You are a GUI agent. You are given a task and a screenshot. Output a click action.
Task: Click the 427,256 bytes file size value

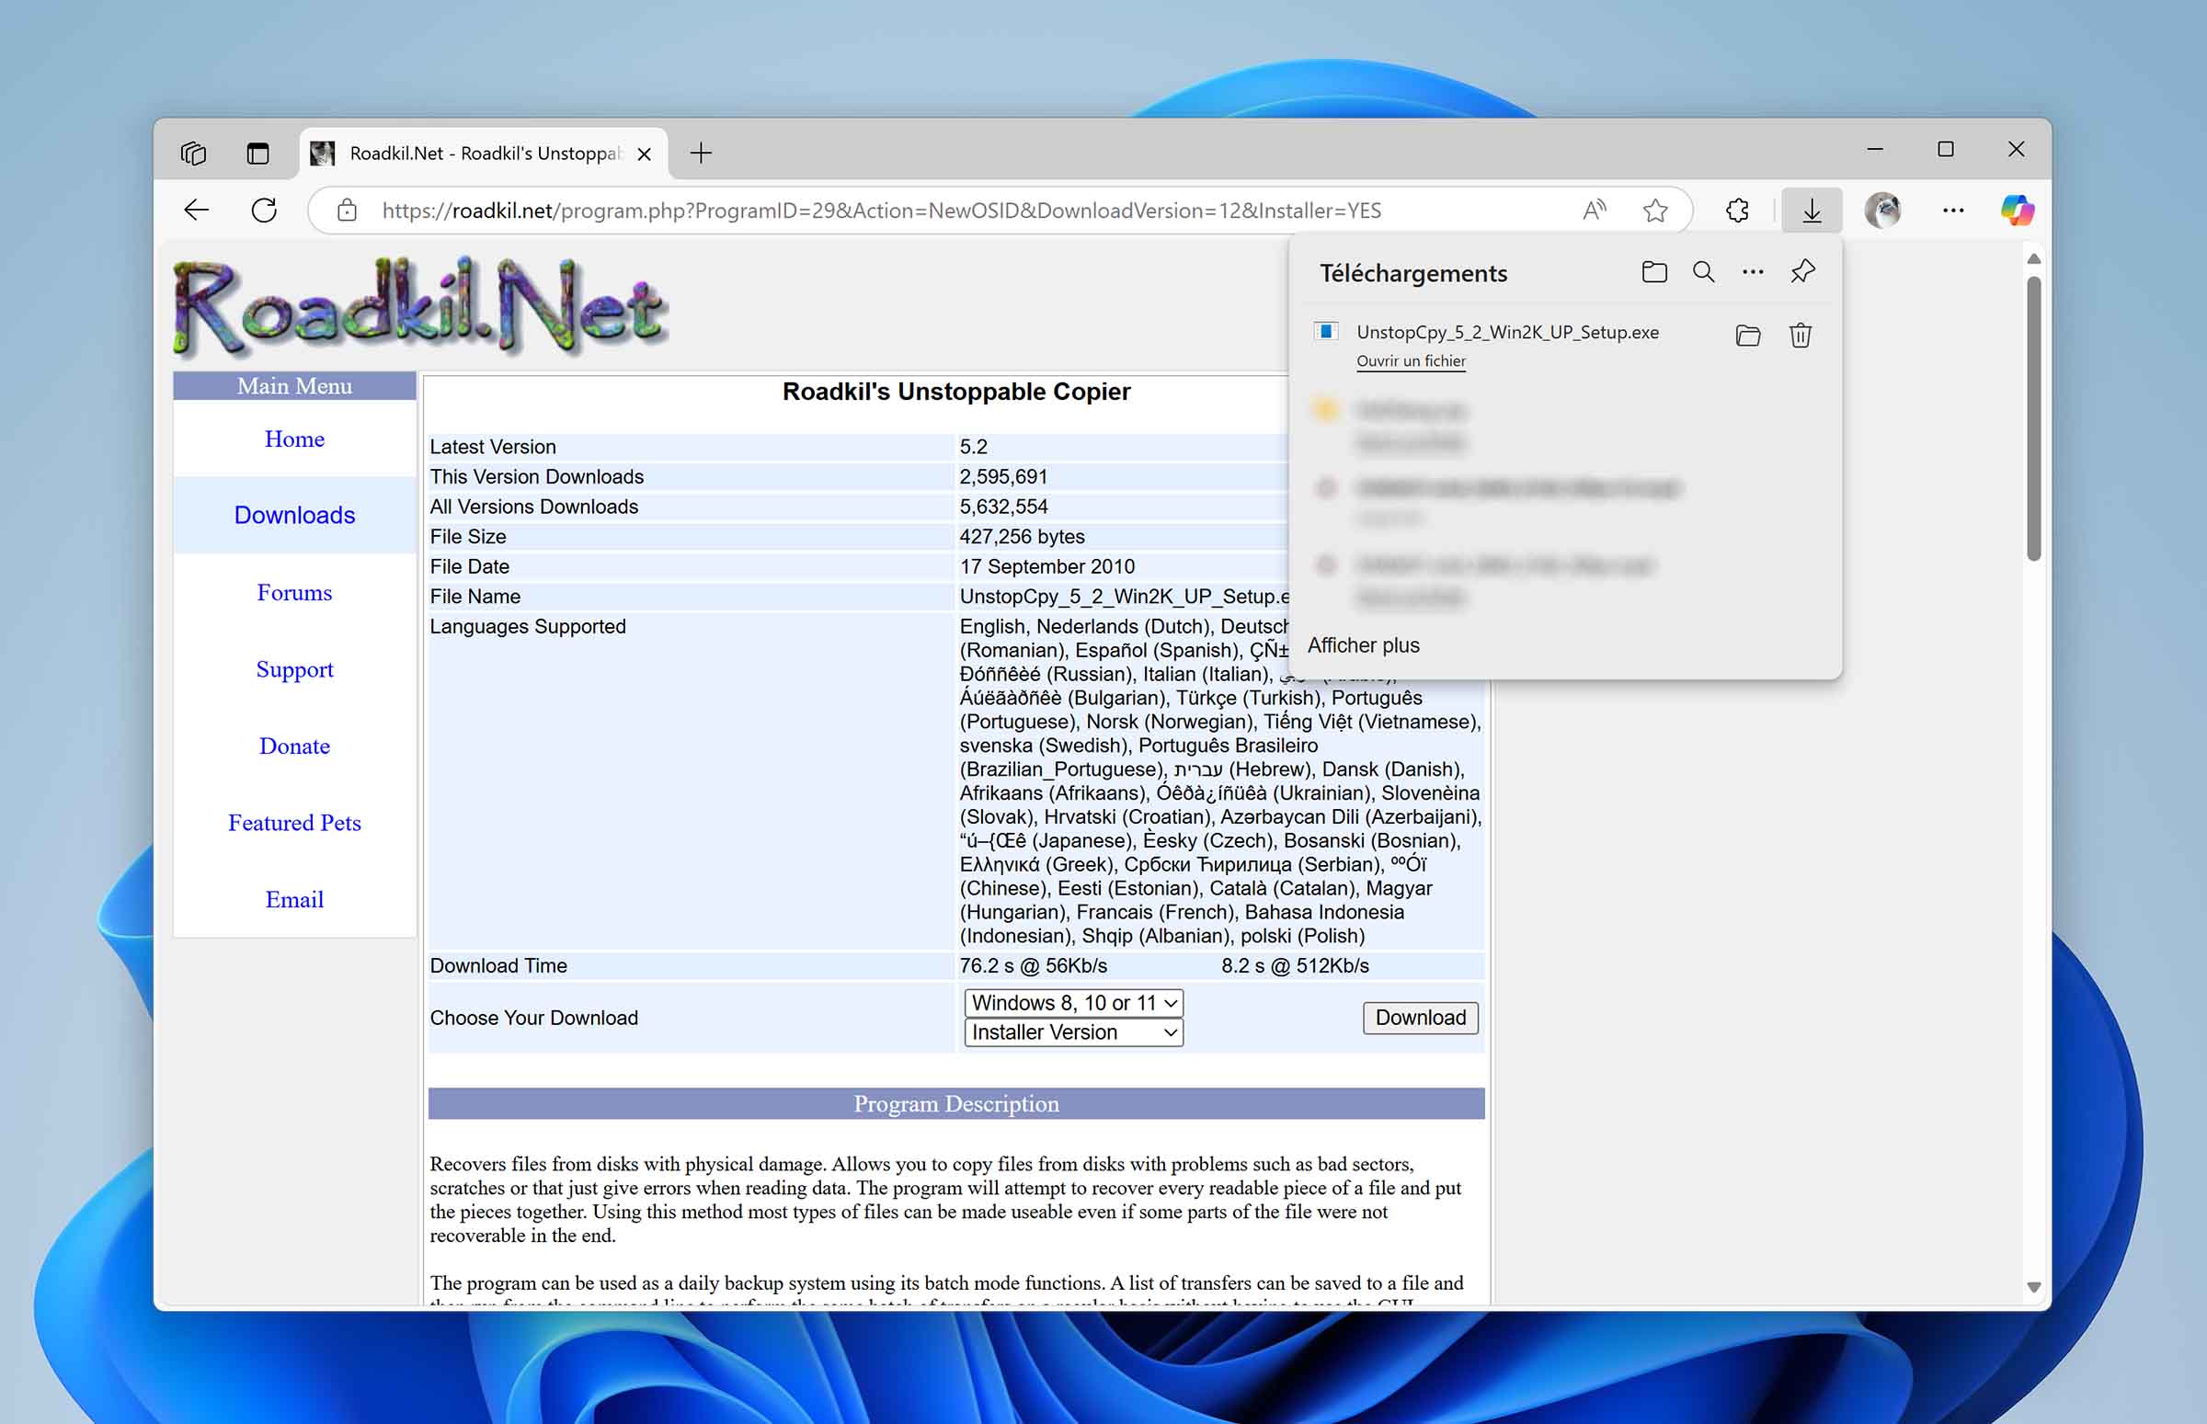[1021, 536]
